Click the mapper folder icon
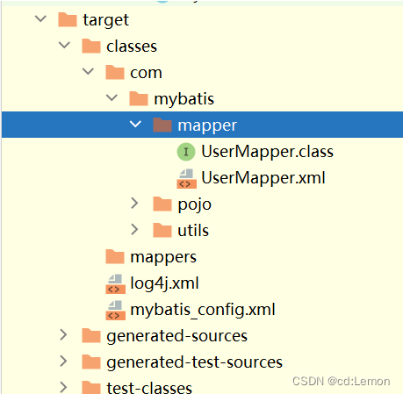The image size is (403, 394). 162,125
